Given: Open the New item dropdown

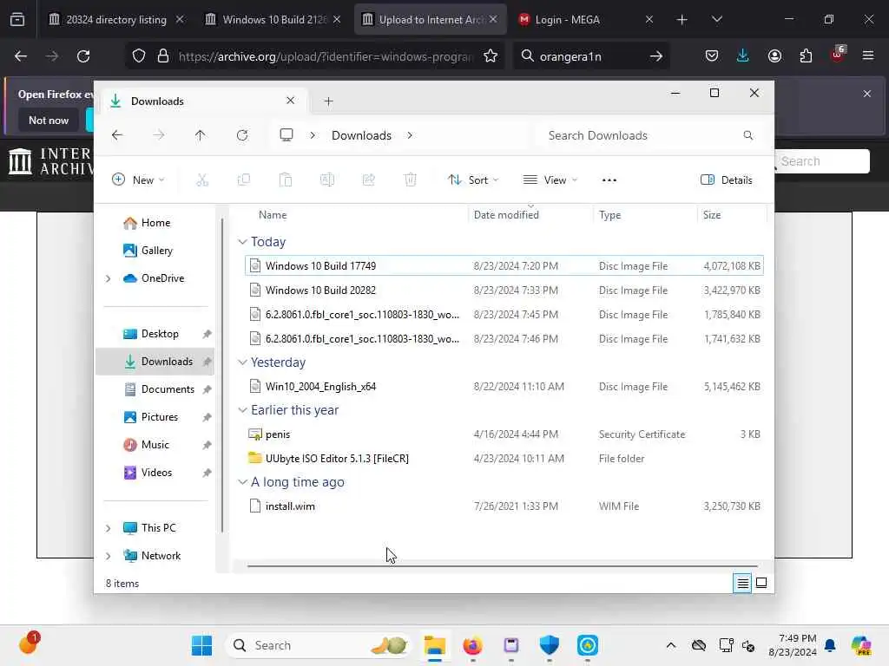Looking at the screenshot, I should tap(138, 180).
